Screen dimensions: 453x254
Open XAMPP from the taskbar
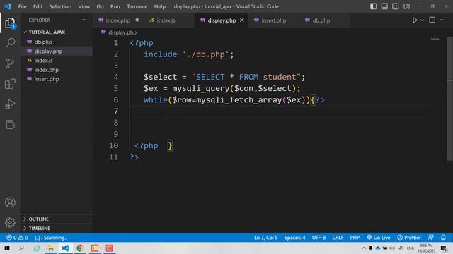tap(95, 248)
